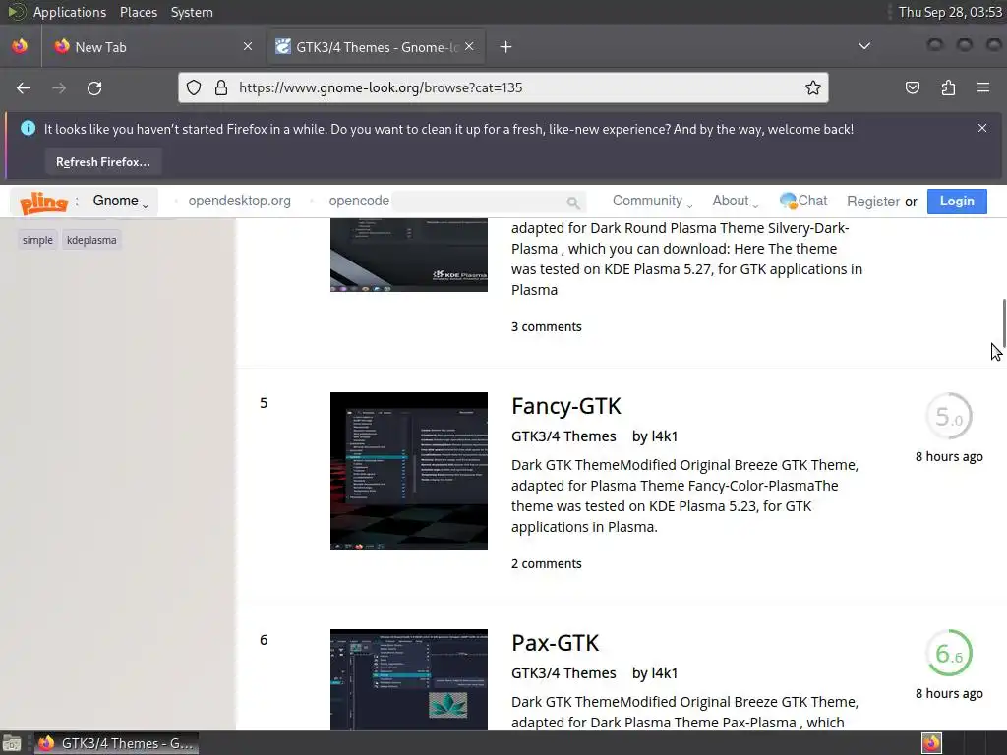Open the Pax-GTK preview thumbnail

[408, 680]
